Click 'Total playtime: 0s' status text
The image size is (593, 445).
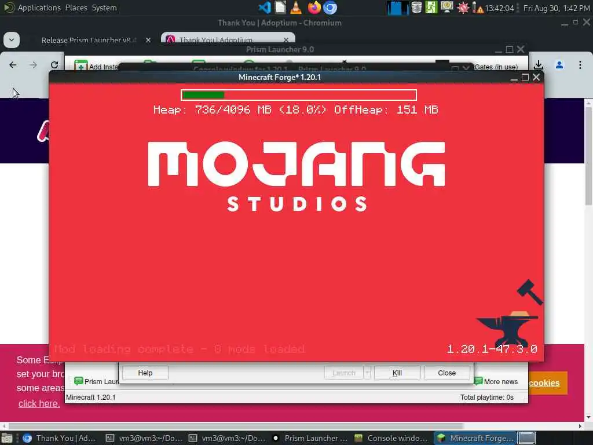click(486, 397)
